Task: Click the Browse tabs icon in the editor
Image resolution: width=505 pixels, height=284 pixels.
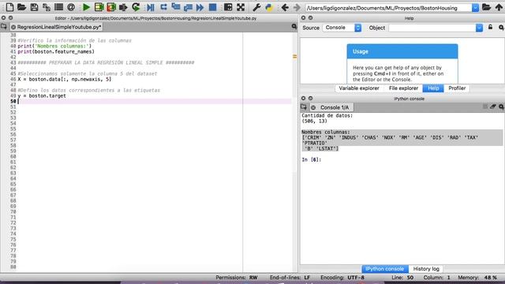Action: [x=3, y=27]
